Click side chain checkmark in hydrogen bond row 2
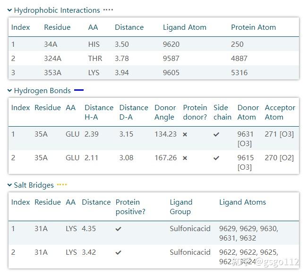The height and width of the screenshot is (276, 307). tap(216, 158)
